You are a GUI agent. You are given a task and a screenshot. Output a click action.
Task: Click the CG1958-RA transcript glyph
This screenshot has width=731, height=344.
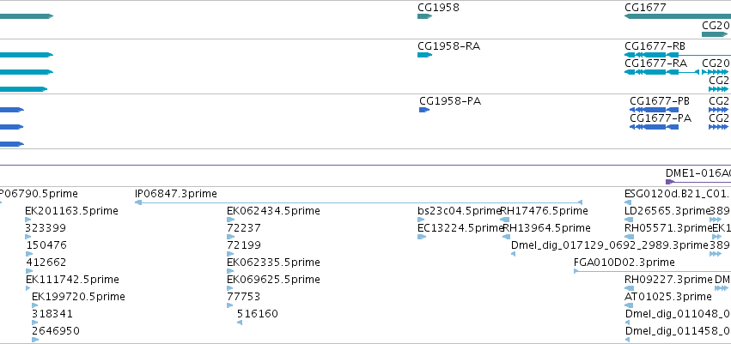pos(424,55)
